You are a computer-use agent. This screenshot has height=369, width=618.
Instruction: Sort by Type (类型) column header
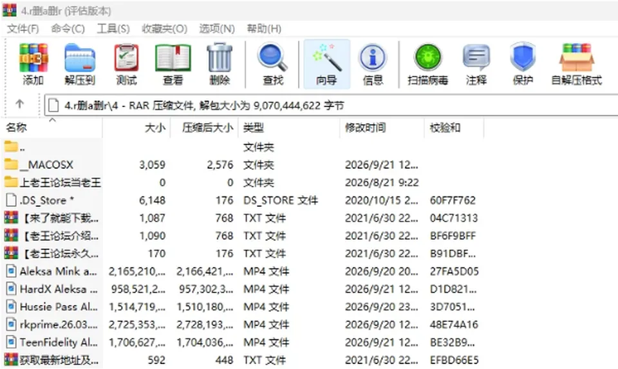click(x=289, y=128)
